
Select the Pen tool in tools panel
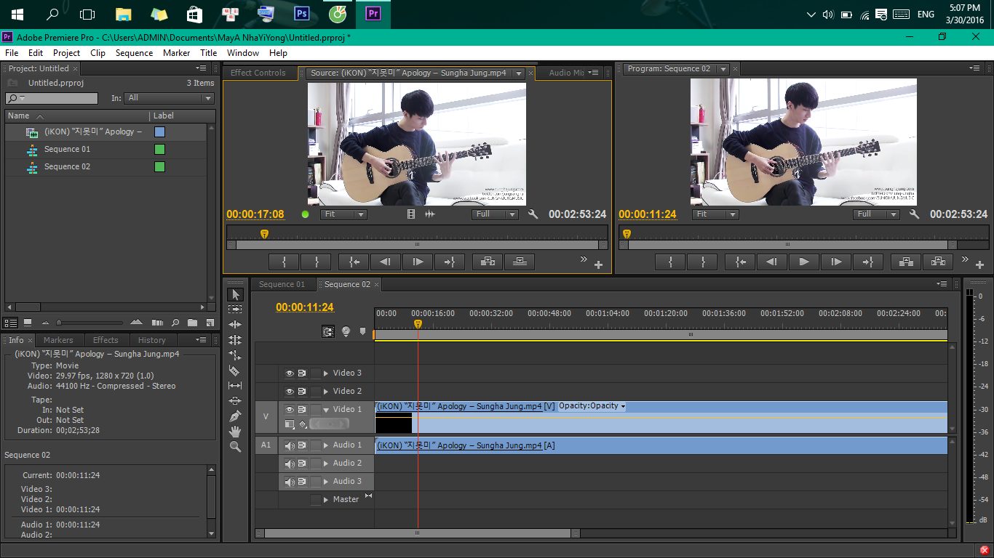(235, 416)
